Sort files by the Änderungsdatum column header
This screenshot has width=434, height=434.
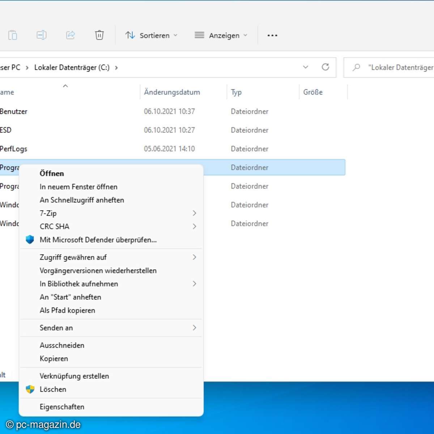coord(172,92)
